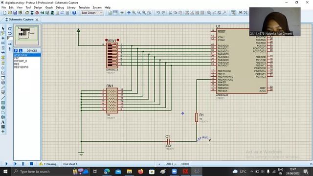Viewport: 313px width, 176px height.
Task: Open the Edit menu
Action: click(11, 7)
